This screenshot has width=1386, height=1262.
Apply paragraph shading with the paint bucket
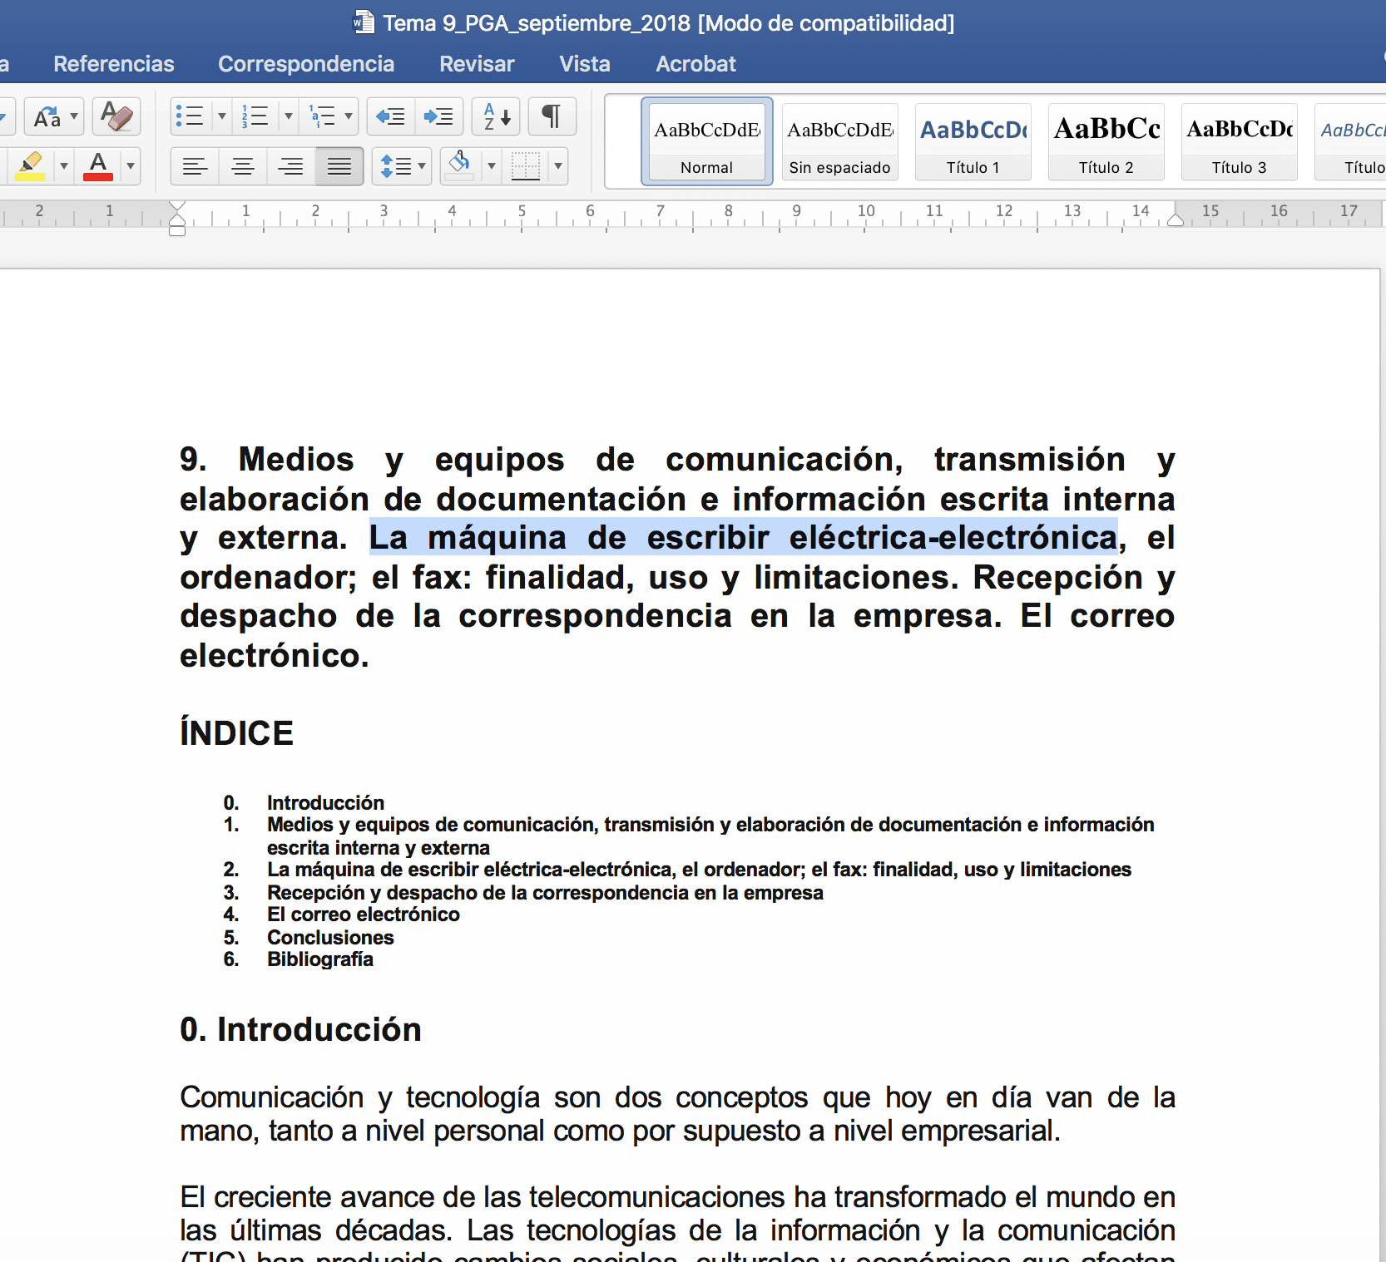[x=459, y=166]
